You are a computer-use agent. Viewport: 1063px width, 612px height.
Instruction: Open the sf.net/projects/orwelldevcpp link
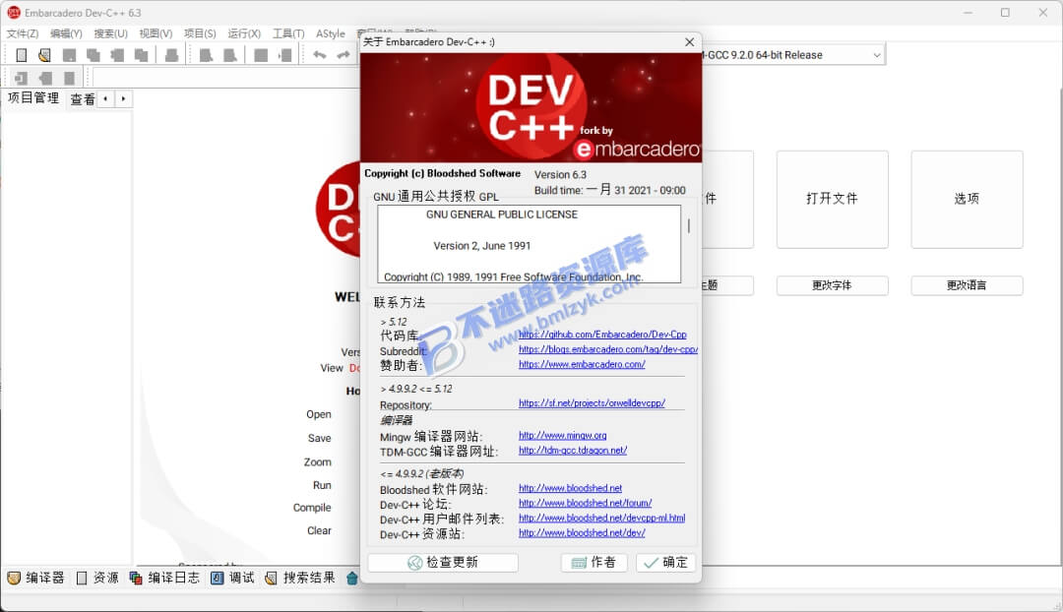click(592, 403)
